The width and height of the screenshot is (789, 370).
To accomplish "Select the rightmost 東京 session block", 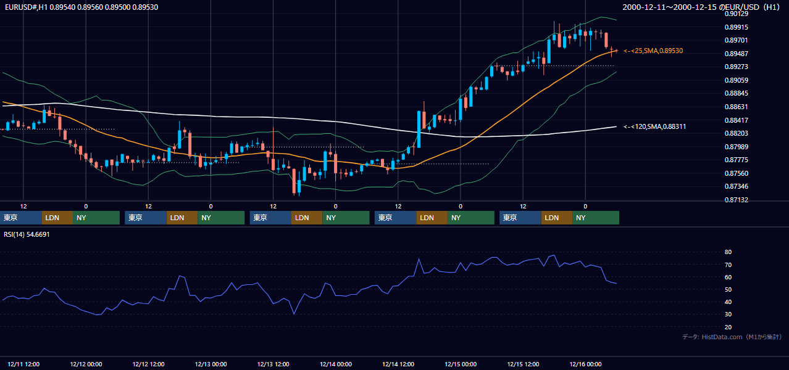I will (520, 218).
